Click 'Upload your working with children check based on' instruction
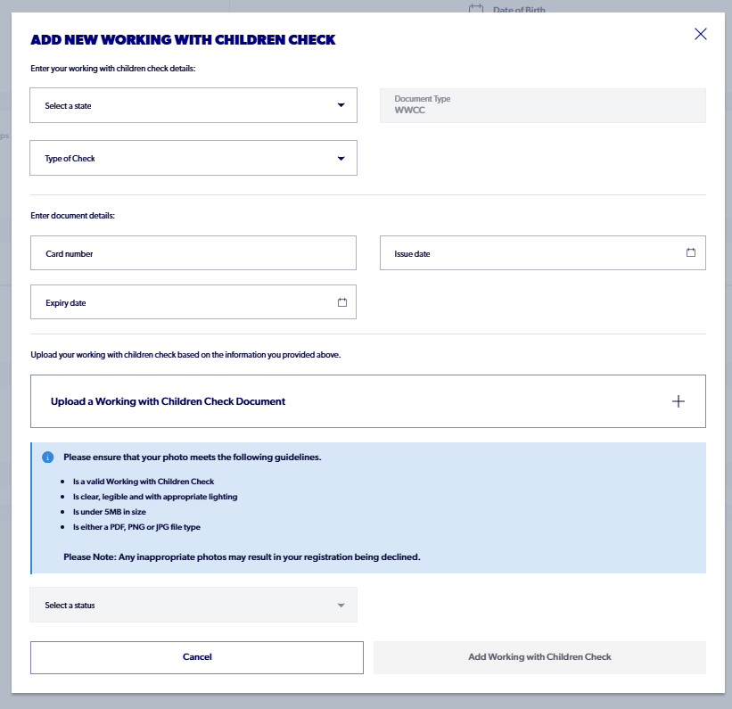This screenshot has height=709, width=732. (185, 355)
